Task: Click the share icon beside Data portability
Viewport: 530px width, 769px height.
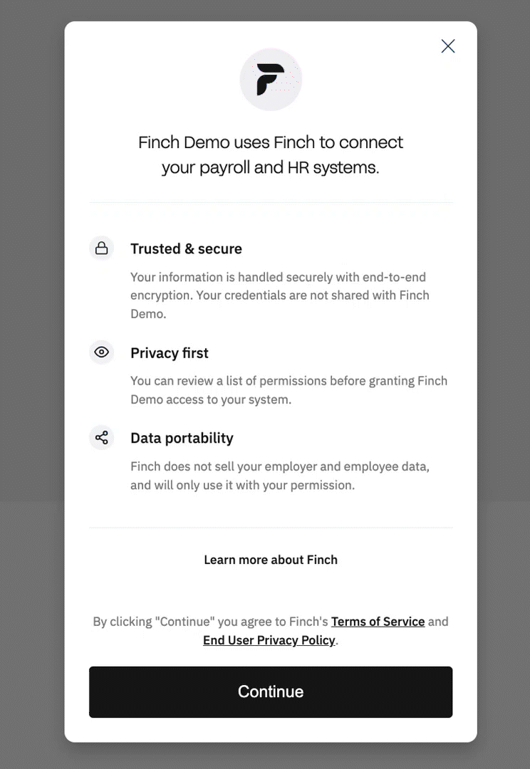Action: 102,437
